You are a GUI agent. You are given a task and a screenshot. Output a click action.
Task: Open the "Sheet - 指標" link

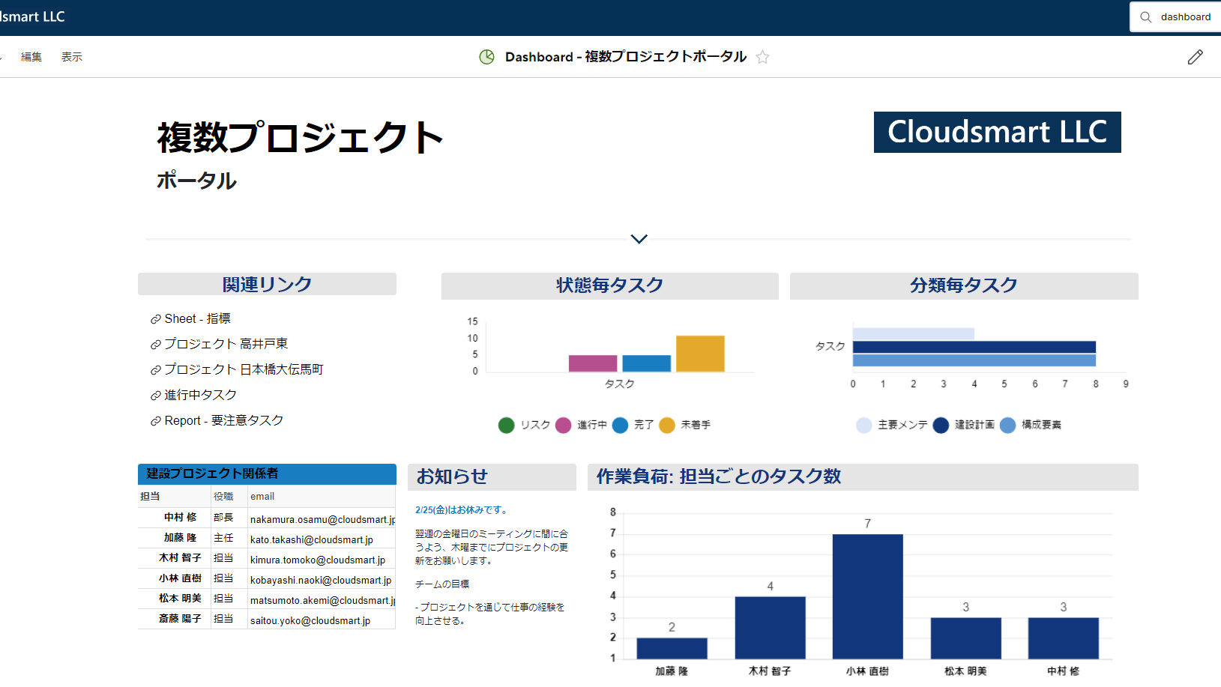pos(197,318)
